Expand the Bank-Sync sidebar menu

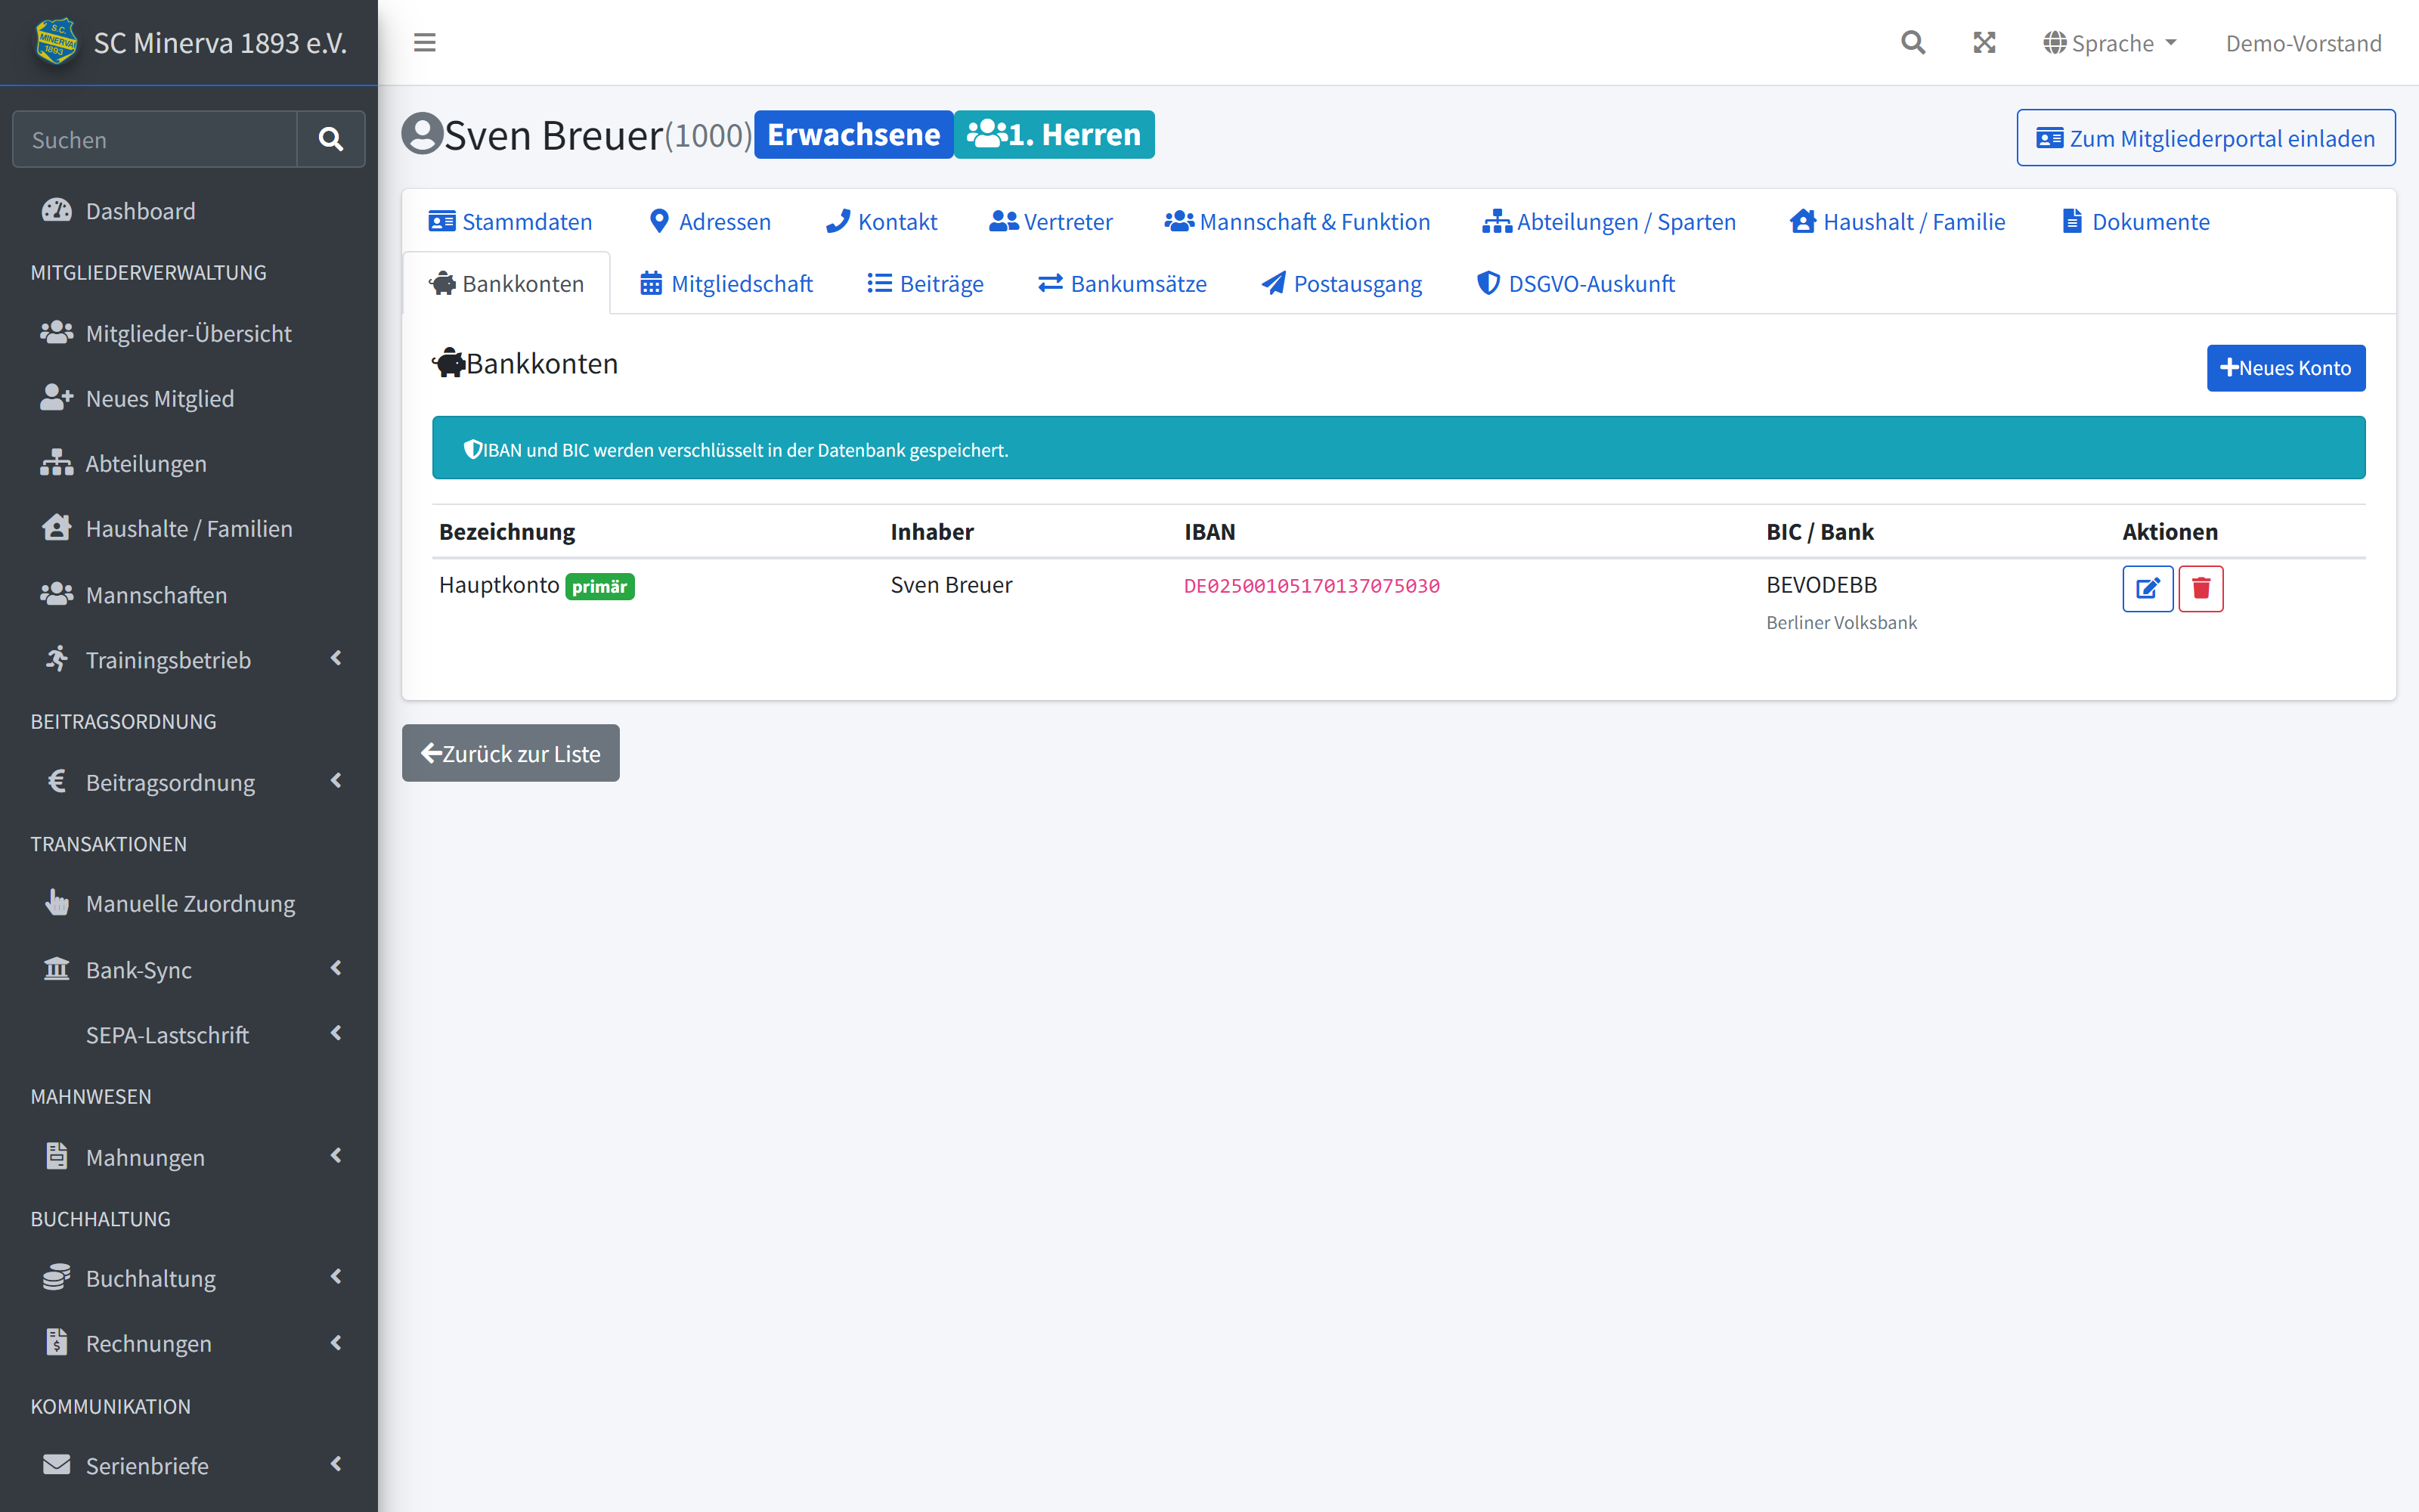point(189,969)
